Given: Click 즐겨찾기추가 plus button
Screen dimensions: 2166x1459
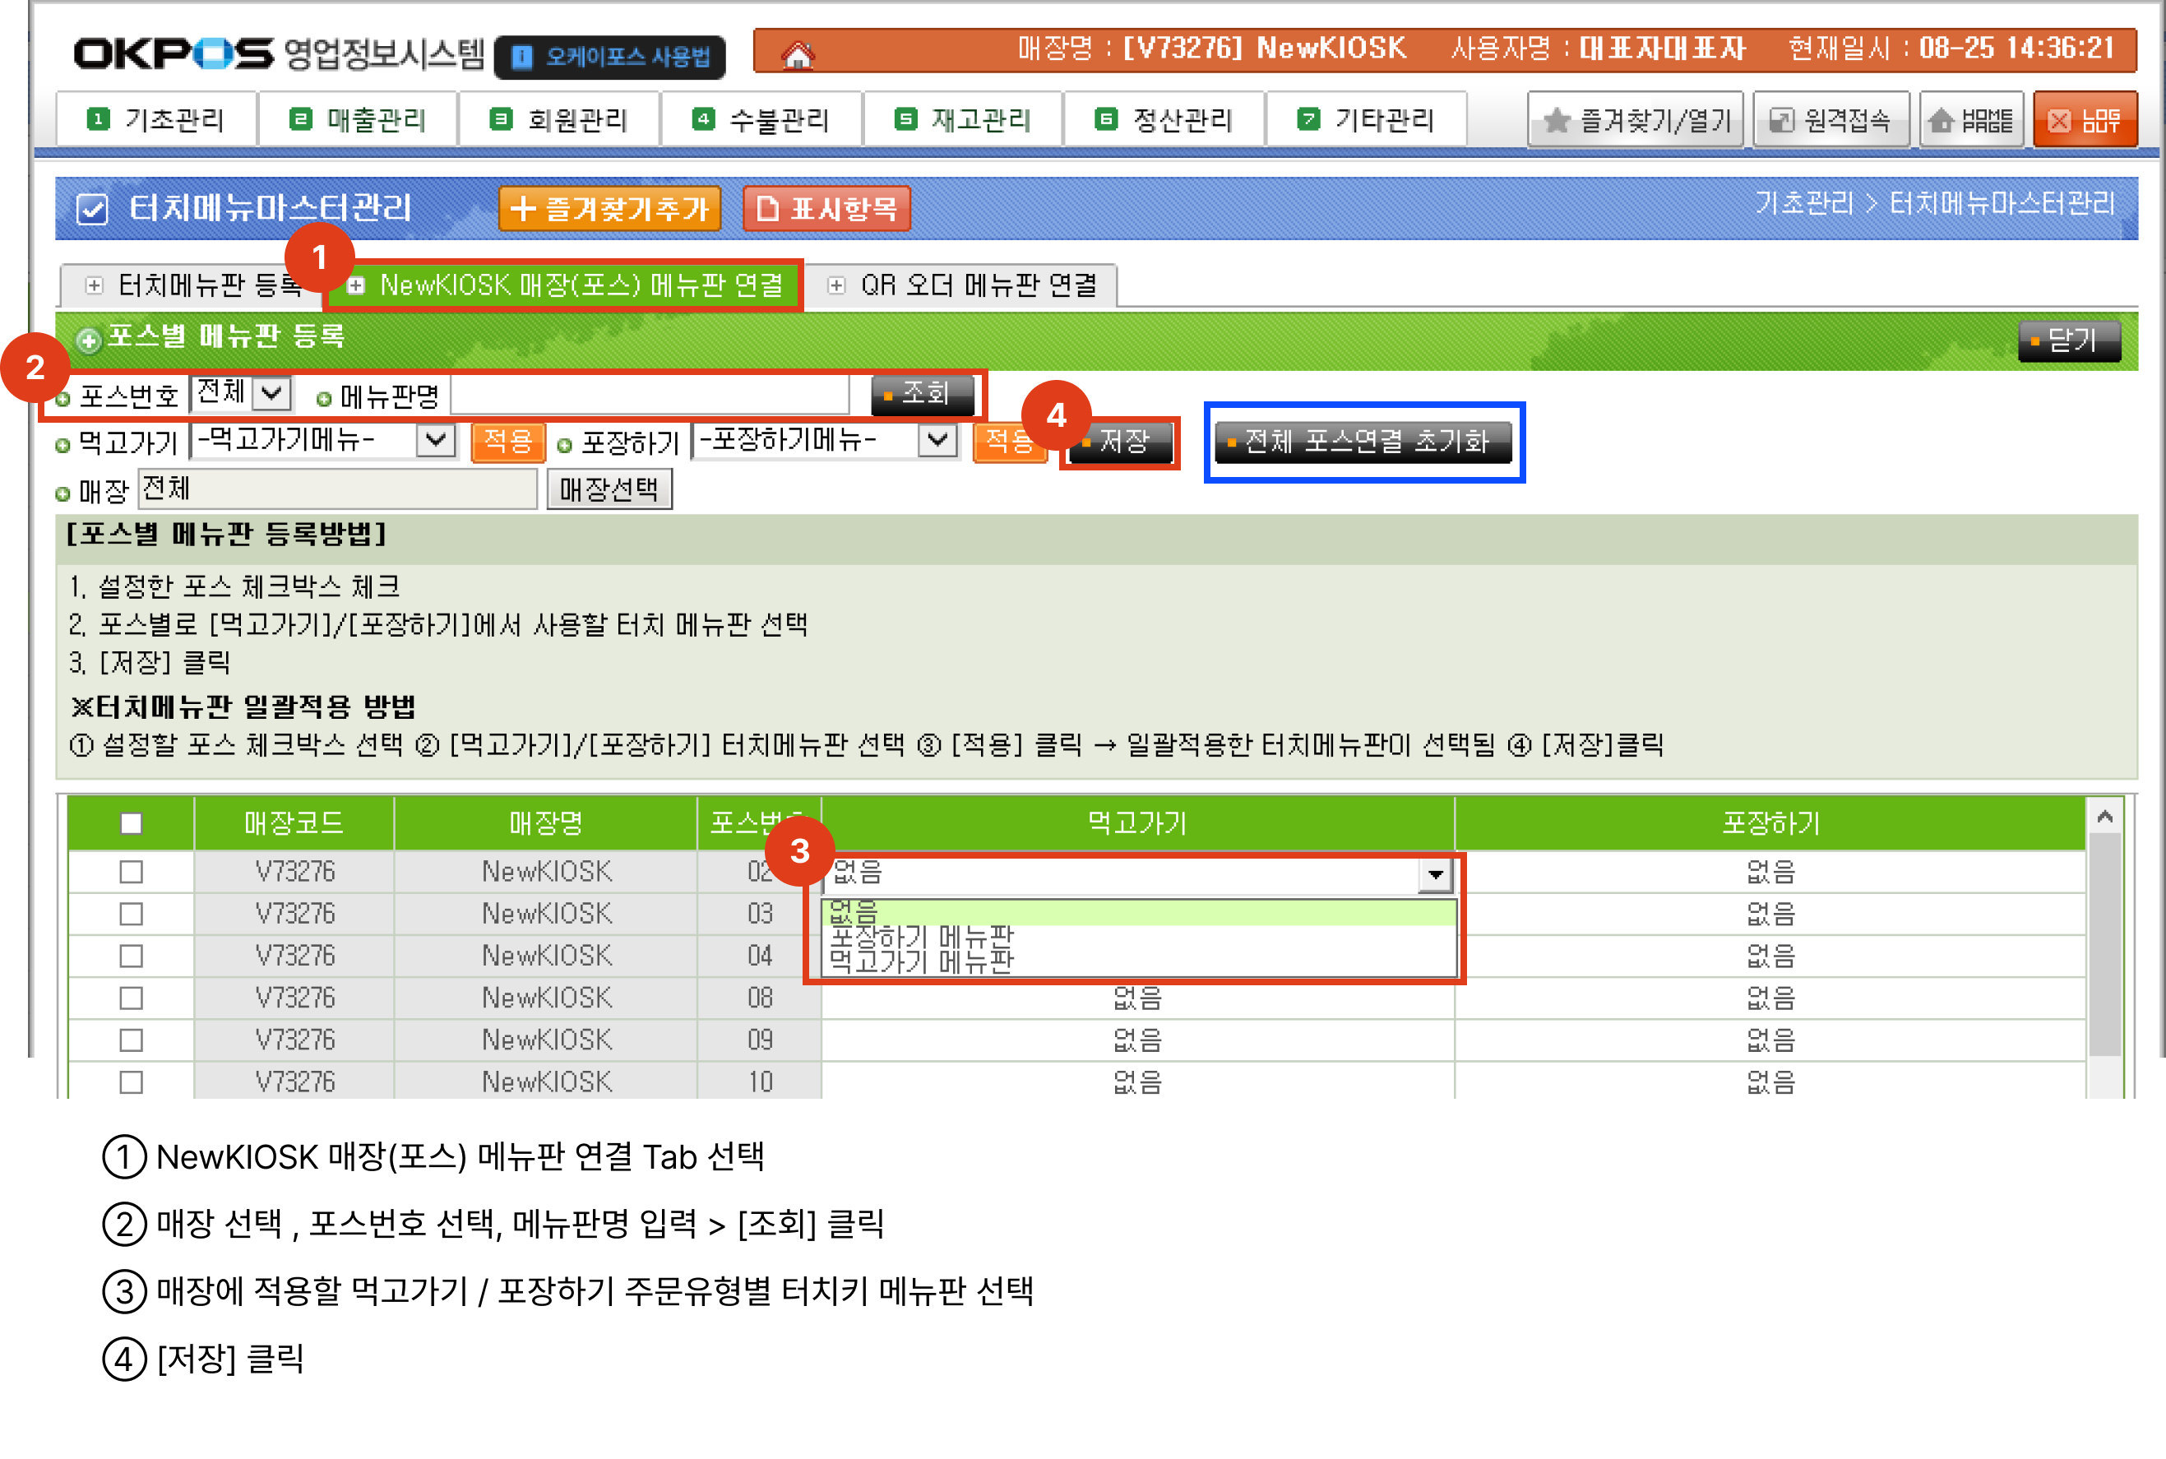Looking at the screenshot, I should click(x=609, y=207).
